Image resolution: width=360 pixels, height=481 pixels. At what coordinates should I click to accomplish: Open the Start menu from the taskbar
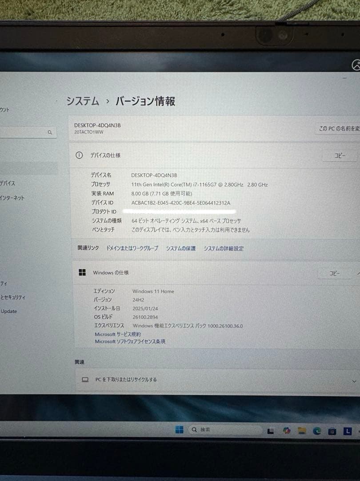[180, 429]
